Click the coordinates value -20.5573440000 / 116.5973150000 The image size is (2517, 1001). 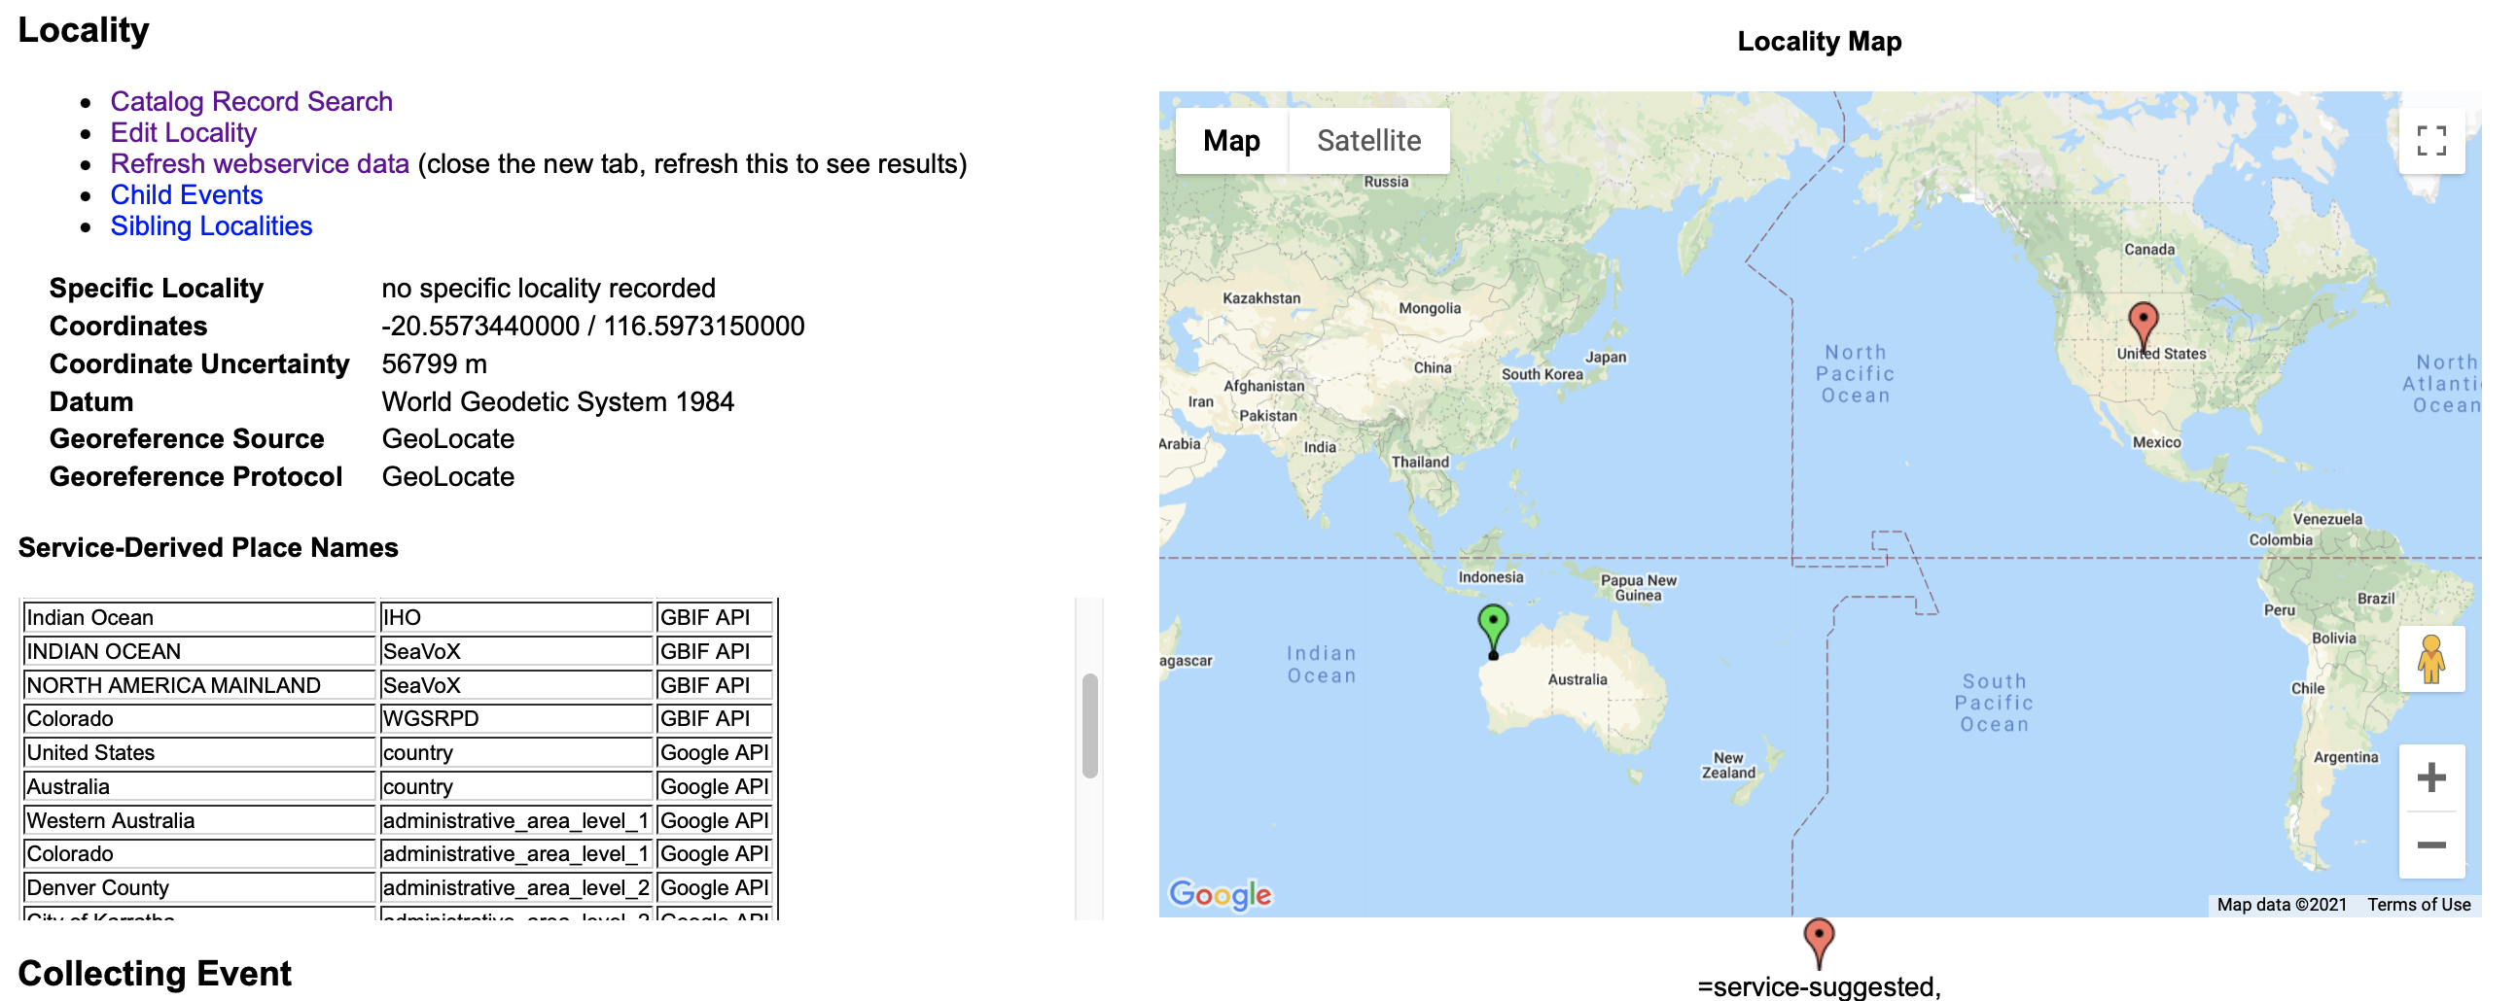coord(593,327)
